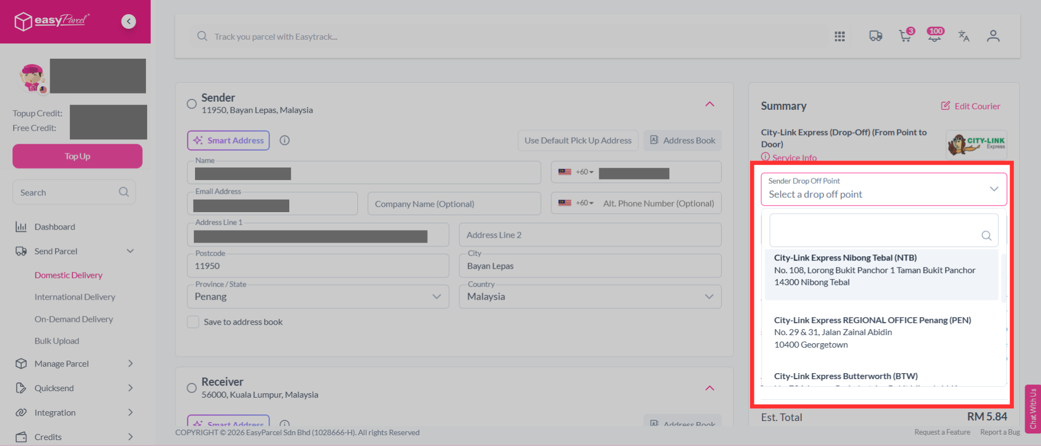1041x446 pixels.
Task: Open the language translation menu
Action: coord(964,36)
